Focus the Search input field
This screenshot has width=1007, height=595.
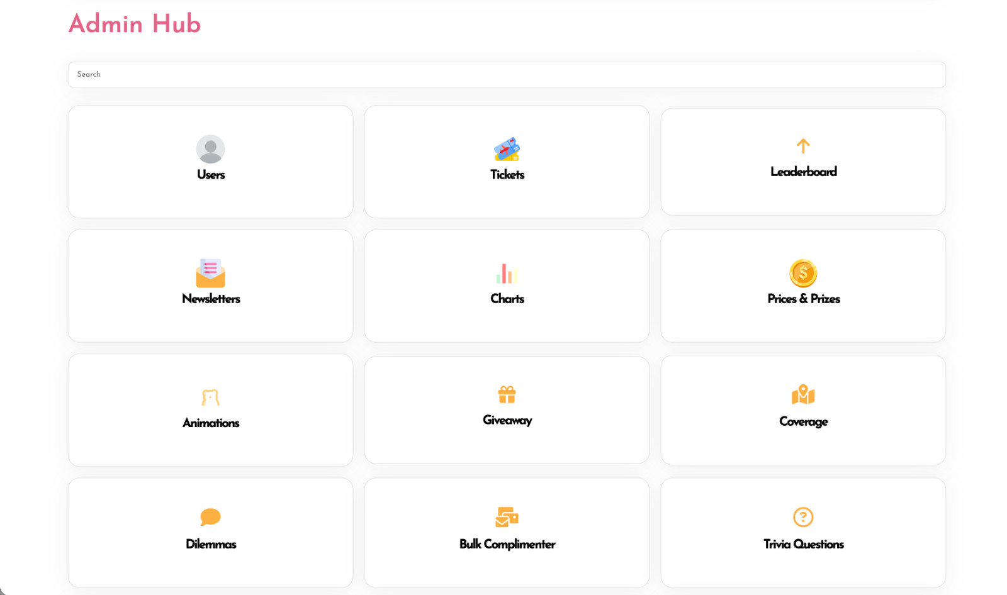tap(507, 74)
